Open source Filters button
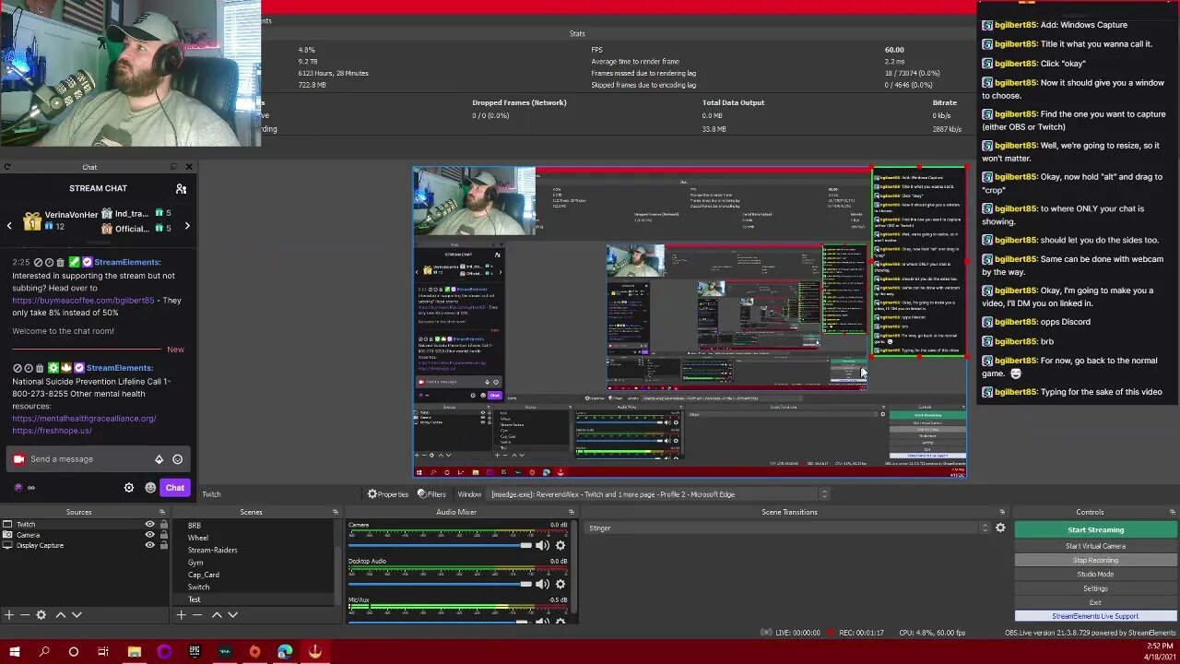Screen dimensions: 1180x664 point(431,494)
